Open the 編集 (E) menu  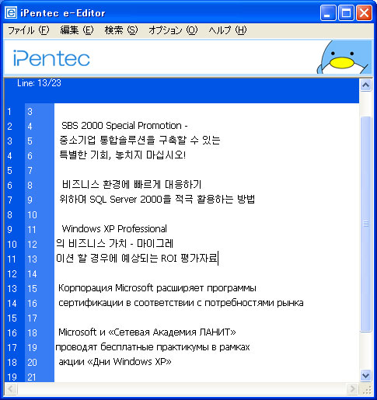coord(77,30)
